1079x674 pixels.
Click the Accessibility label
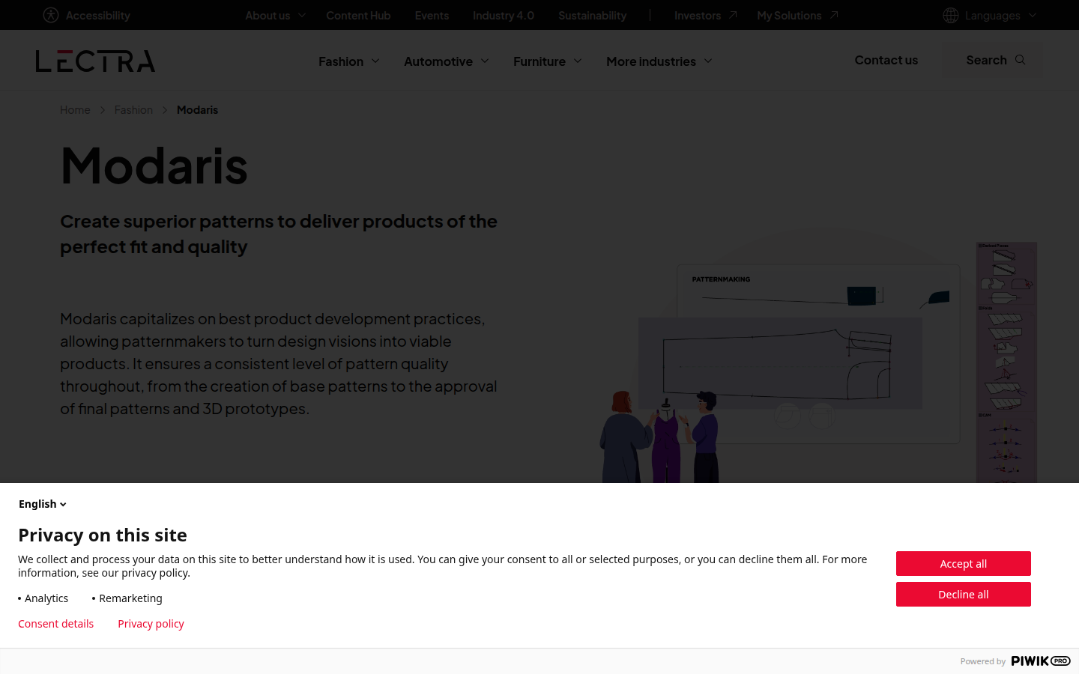98,15
